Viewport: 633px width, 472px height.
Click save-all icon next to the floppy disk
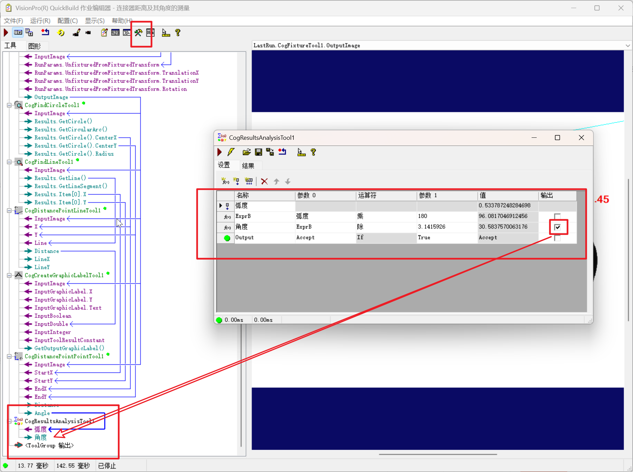(270, 152)
